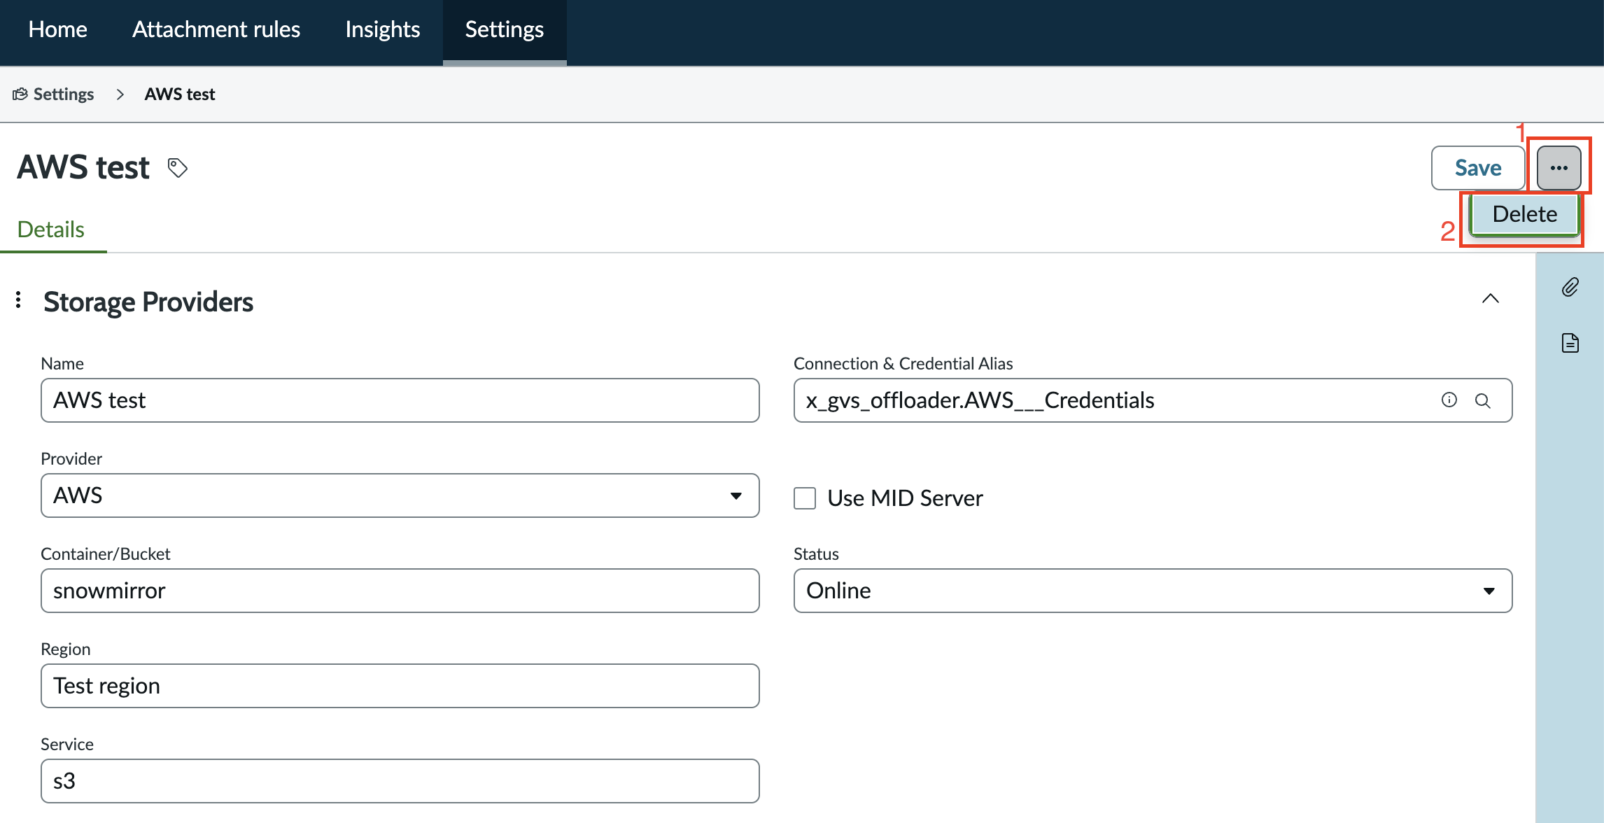Image resolution: width=1604 pixels, height=823 pixels.
Task: Click the Storage Providers section heading
Action: coord(148,302)
